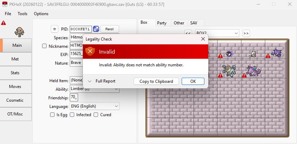Select the Machamp sprite in the box
Screen dimensions: 297x144
228,70
